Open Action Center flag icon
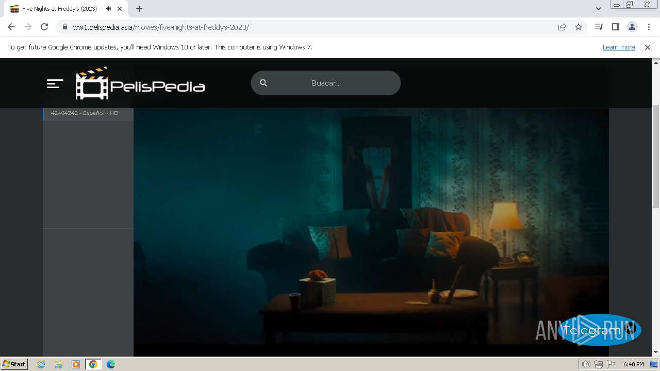The width and height of the screenshot is (660, 371). coord(611,364)
